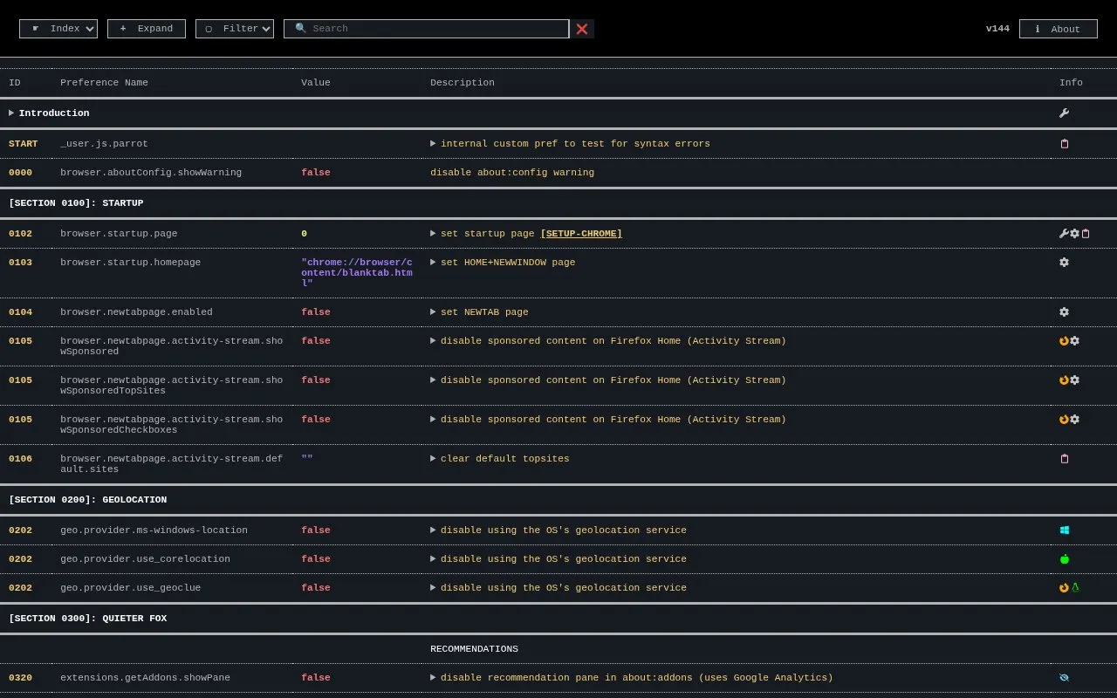Expand the 'clear default topsites' description
1117x698 pixels.
point(433,459)
